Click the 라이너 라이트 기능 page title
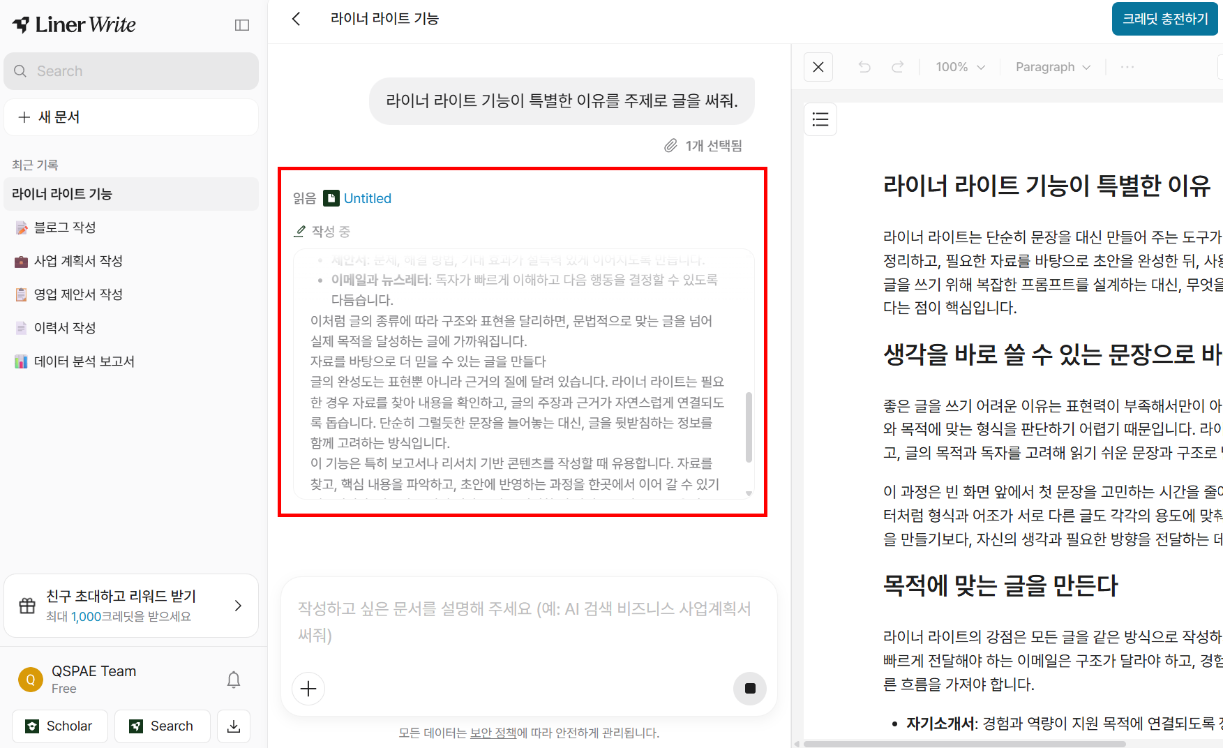The height and width of the screenshot is (748, 1223). (384, 19)
